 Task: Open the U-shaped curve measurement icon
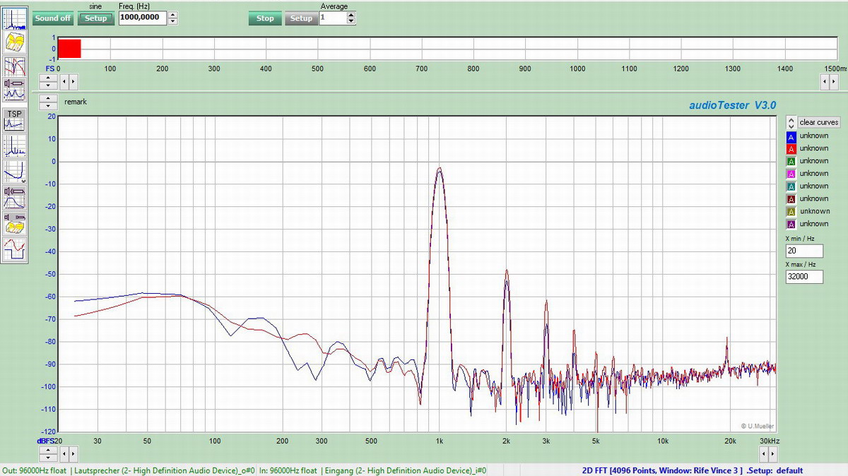pos(15,172)
